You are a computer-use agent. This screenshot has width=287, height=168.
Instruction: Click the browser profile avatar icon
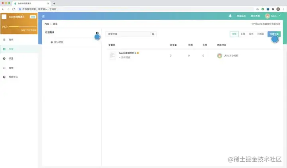click(x=278, y=9)
